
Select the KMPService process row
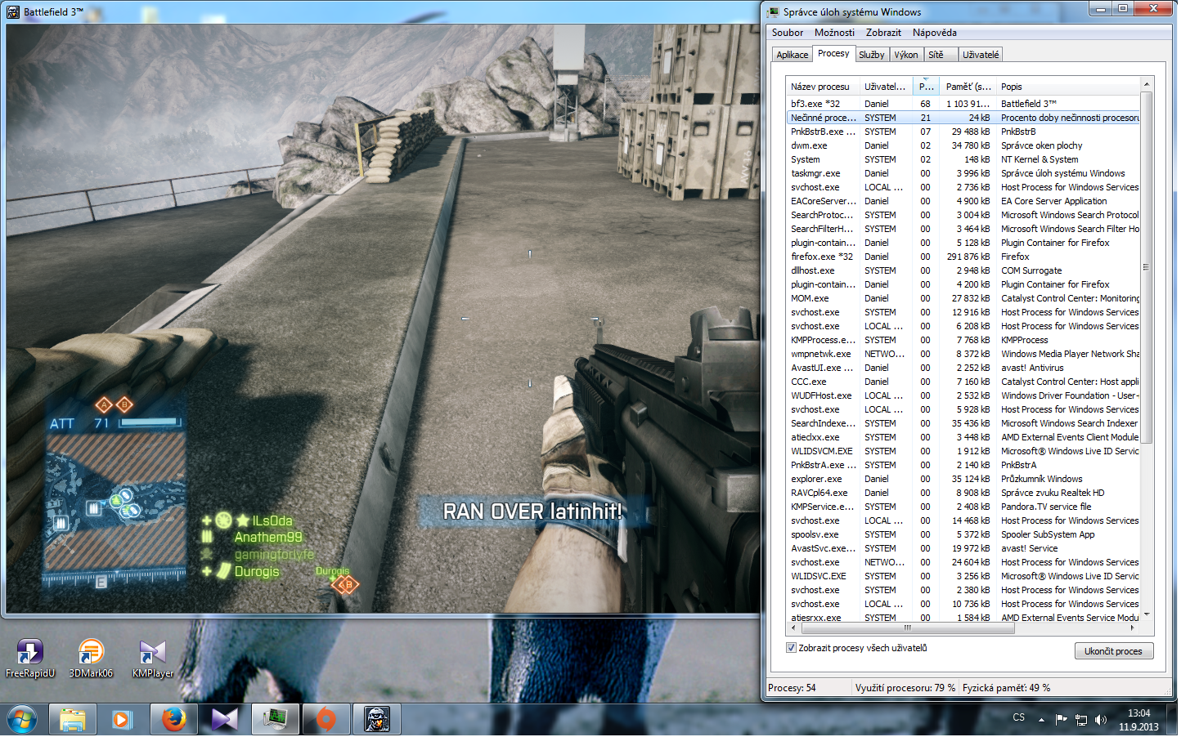pos(963,507)
